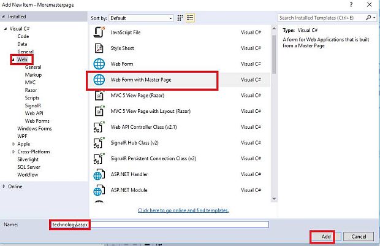Click the ASP.NET Module icon
Viewport: 380px width, 246px height.
(99, 190)
